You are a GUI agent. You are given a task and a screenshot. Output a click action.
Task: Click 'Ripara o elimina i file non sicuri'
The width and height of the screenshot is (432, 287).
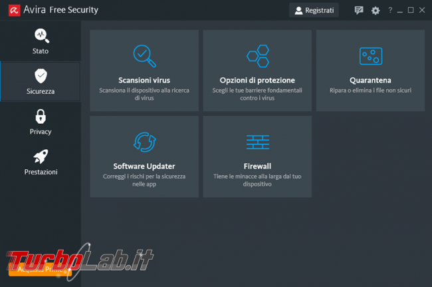(x=370, y=91)
